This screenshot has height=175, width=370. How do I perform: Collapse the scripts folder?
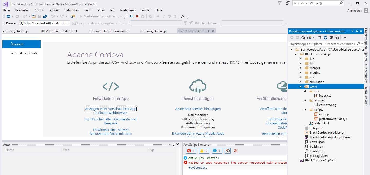click(x=305, y=110)
